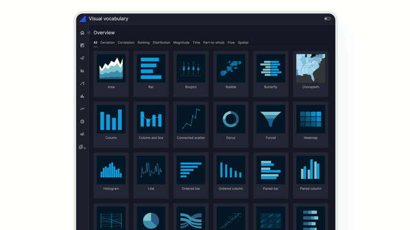Open the Boxplot chart thumbnail

click(191, 73)
